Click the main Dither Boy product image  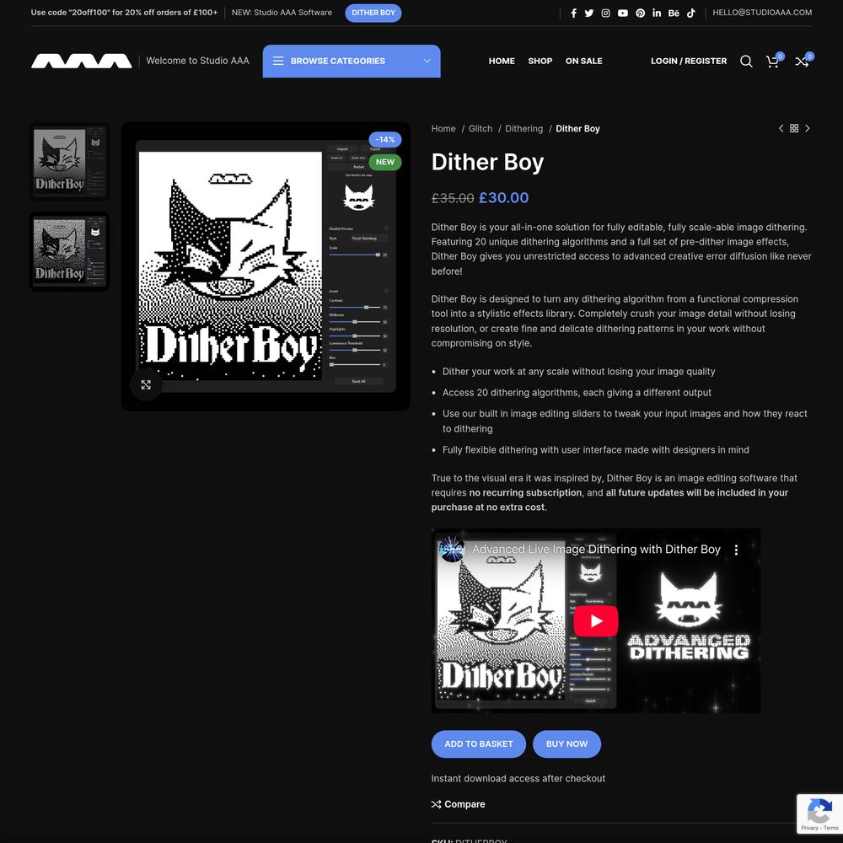coord(266,266)
